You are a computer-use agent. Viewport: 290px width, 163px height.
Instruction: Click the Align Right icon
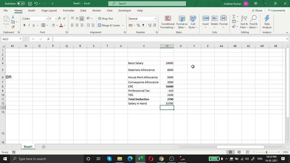point(82,25)
